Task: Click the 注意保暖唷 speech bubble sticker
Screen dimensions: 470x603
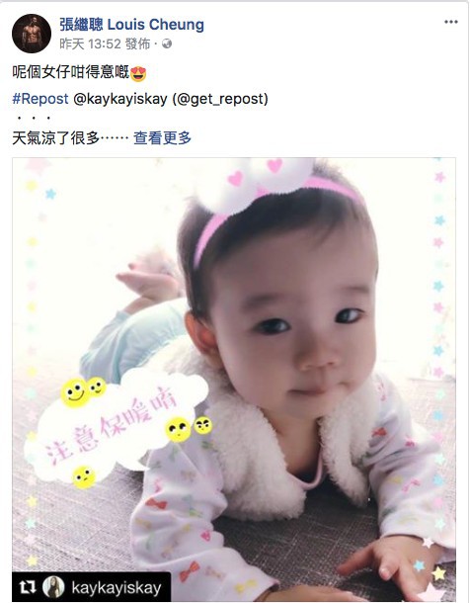Action: click(x=116, y=427)
